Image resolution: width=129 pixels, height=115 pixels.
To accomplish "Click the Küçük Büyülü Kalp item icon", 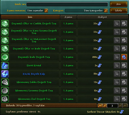I will coord(5,74).
